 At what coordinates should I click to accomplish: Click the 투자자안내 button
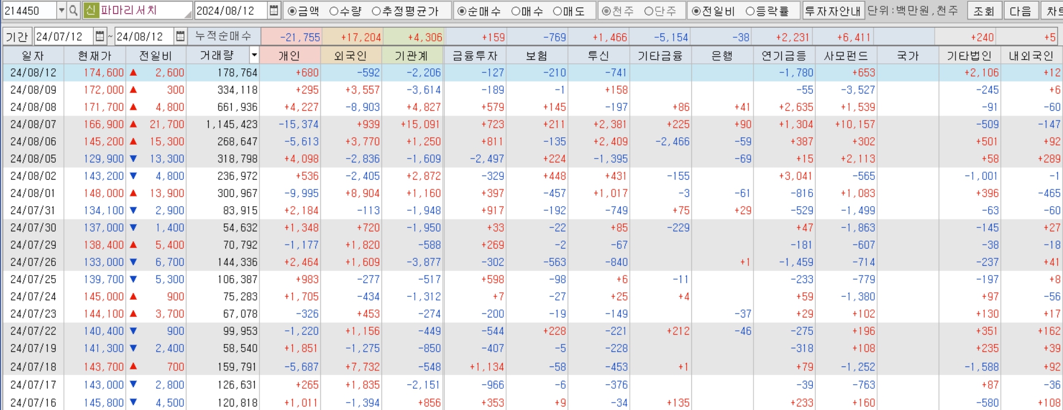click(832, 11)
